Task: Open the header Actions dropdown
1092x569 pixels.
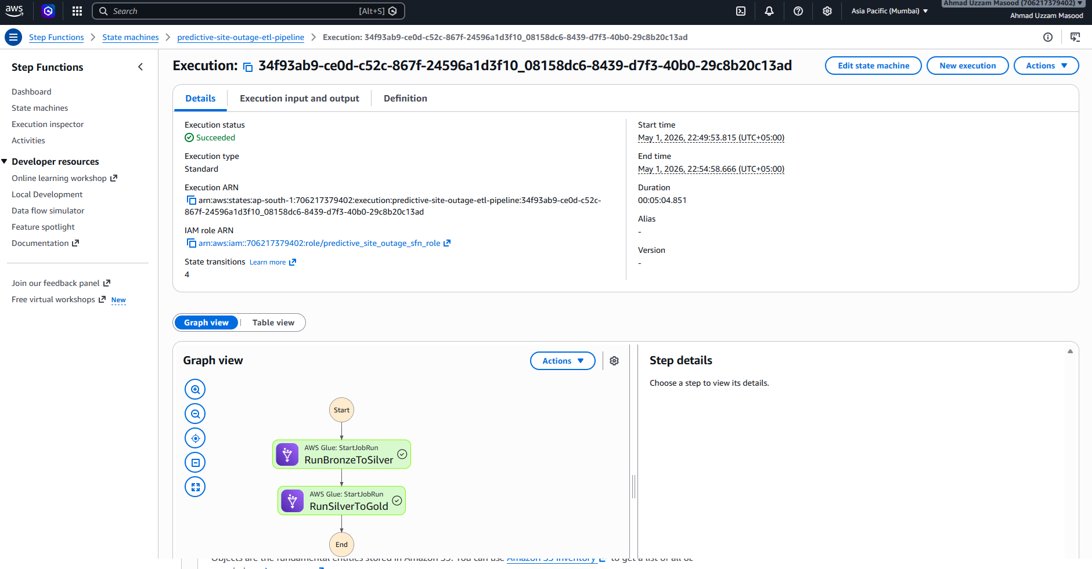Action: tap(1046, 66)
